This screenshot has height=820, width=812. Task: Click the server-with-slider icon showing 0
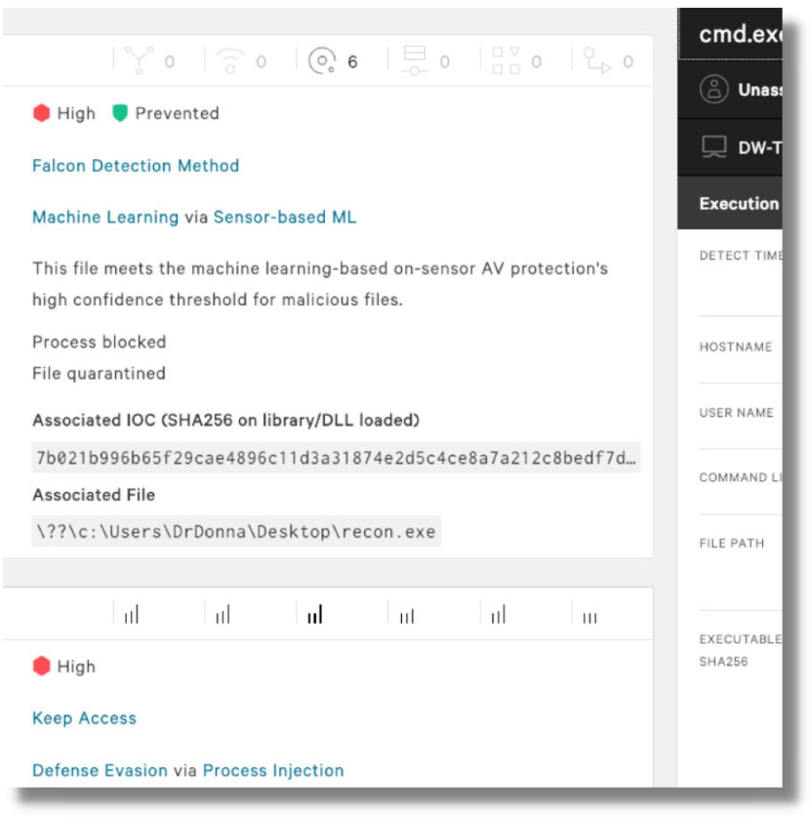(414, 61)
